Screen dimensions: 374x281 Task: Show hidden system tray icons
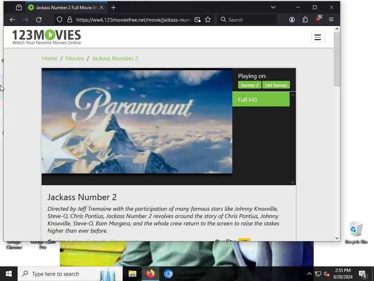(x=309, y=274)
